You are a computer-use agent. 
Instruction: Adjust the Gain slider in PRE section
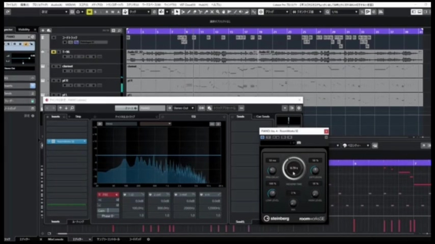[x=108, y=211]
